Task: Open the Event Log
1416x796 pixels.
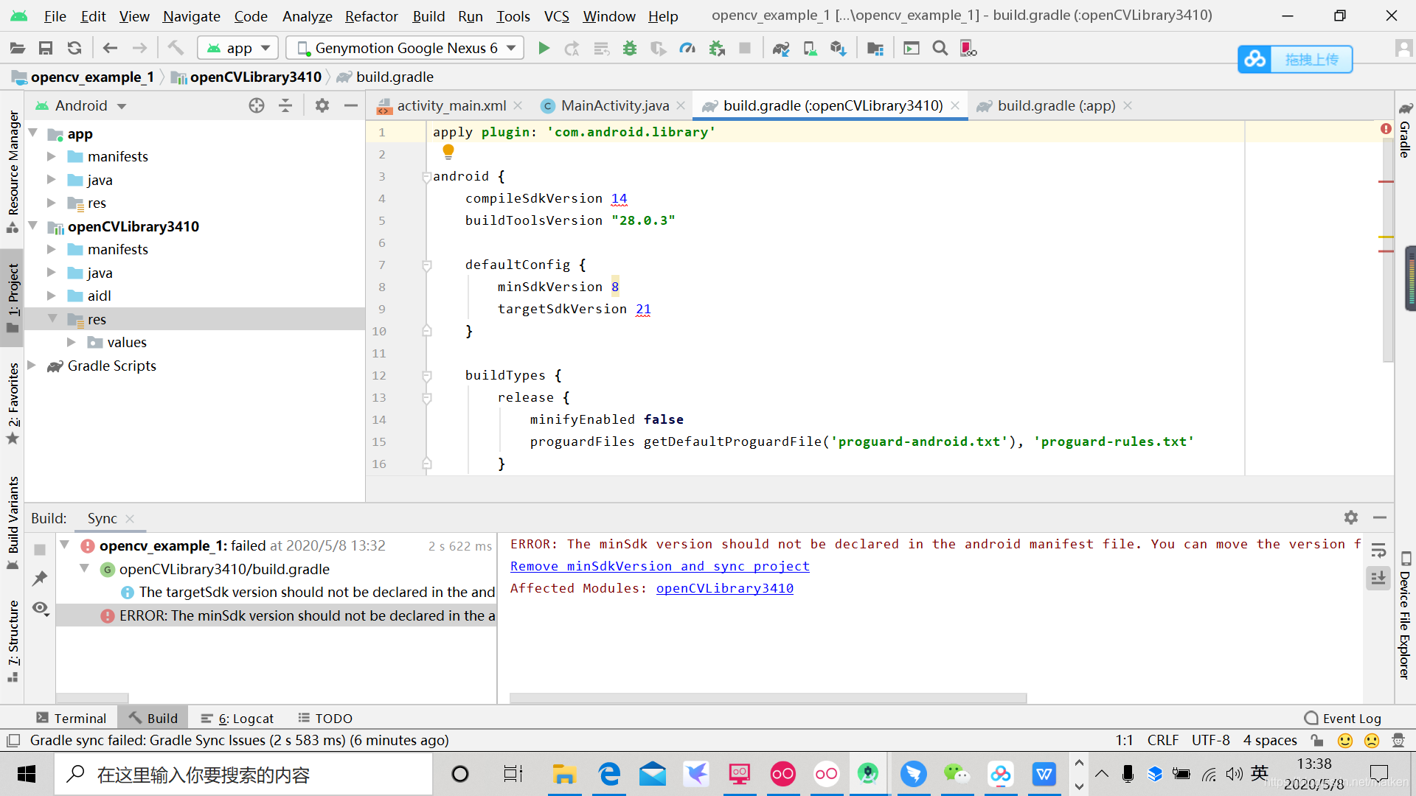Action: click(x=1343, y=718)
